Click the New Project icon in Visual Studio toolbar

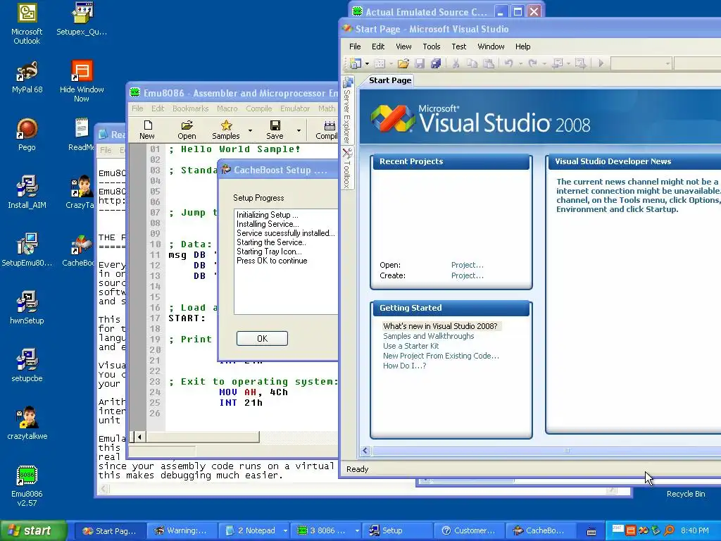pos(356,63)
